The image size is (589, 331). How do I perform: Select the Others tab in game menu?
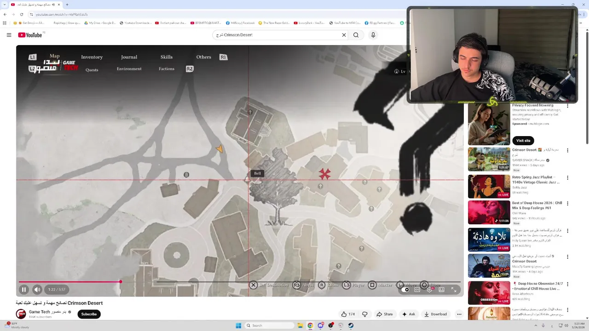[x=203, y=57]
